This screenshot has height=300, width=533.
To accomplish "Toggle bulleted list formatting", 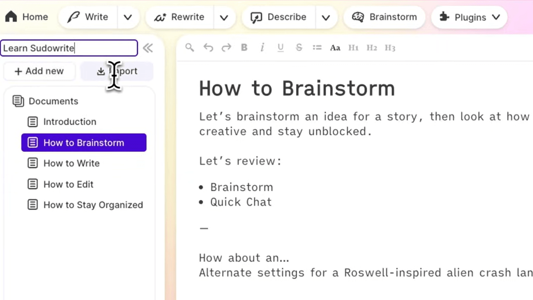I will tap(317, 47).
